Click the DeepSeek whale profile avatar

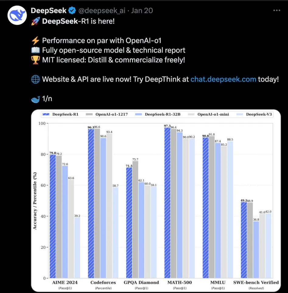[17, 15]
